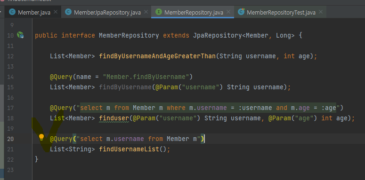The width and height of the screenshot is (365, 180).
Task: Click the @Query annotation on line 20
Action: (x=61, y=139)
